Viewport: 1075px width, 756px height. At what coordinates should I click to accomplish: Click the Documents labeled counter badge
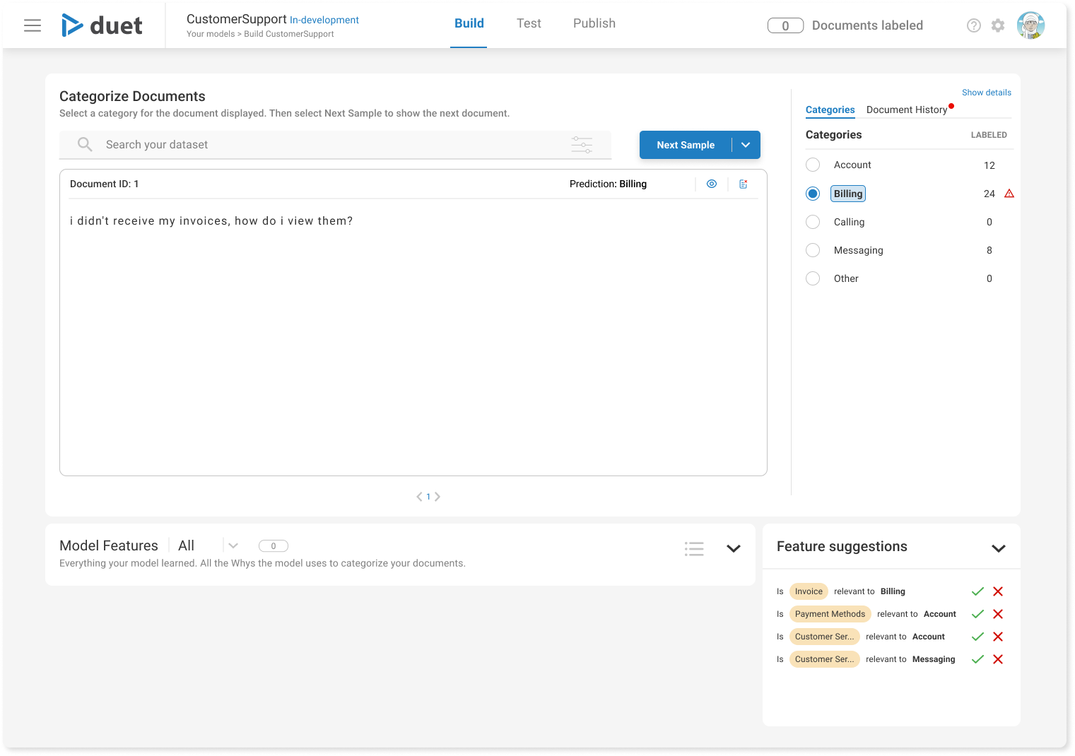(785, 25)
